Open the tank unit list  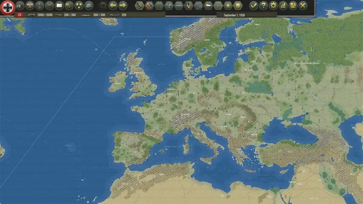(x=69, y=6)
